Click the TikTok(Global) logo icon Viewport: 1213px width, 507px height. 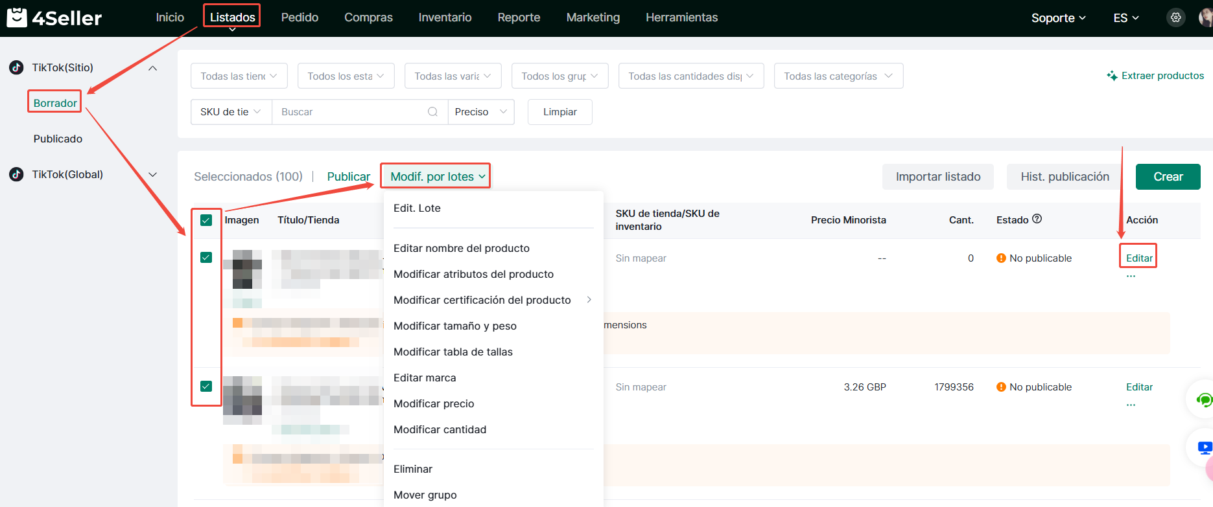point(16,174)
